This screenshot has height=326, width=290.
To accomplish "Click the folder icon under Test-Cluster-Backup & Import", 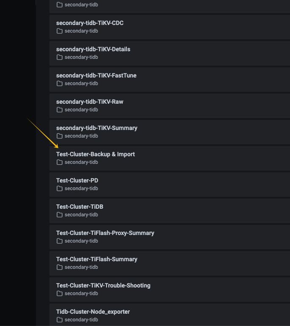I will pos(60,162).
